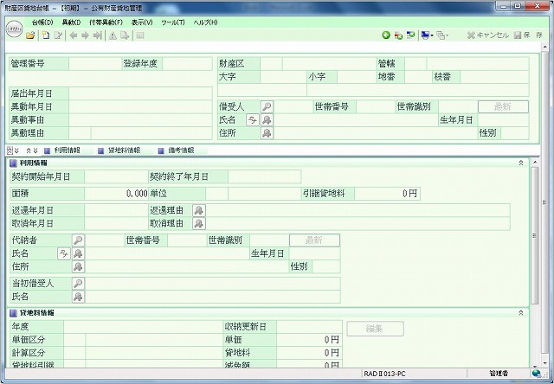Click the green refresh icon in toolbar

[x=386, y=35]
